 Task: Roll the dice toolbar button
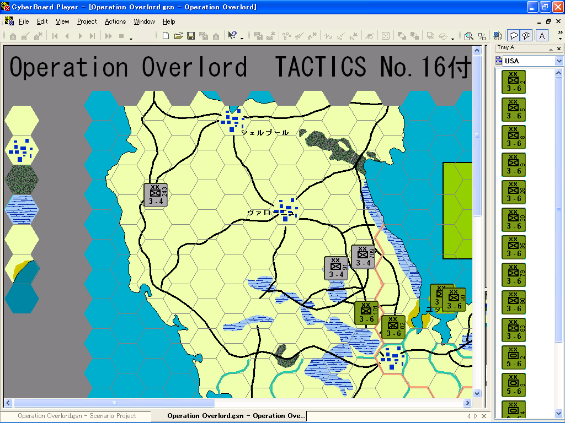click(x=386, y=36)
